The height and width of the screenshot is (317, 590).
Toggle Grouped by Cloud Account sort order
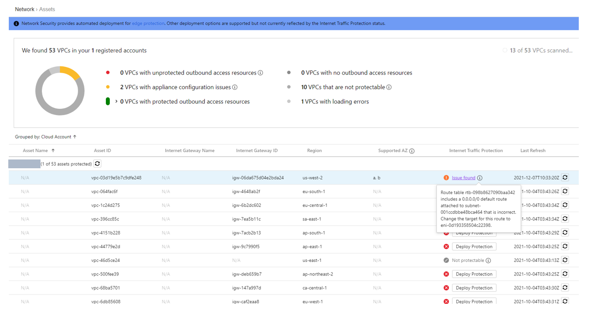click(75, 137)
